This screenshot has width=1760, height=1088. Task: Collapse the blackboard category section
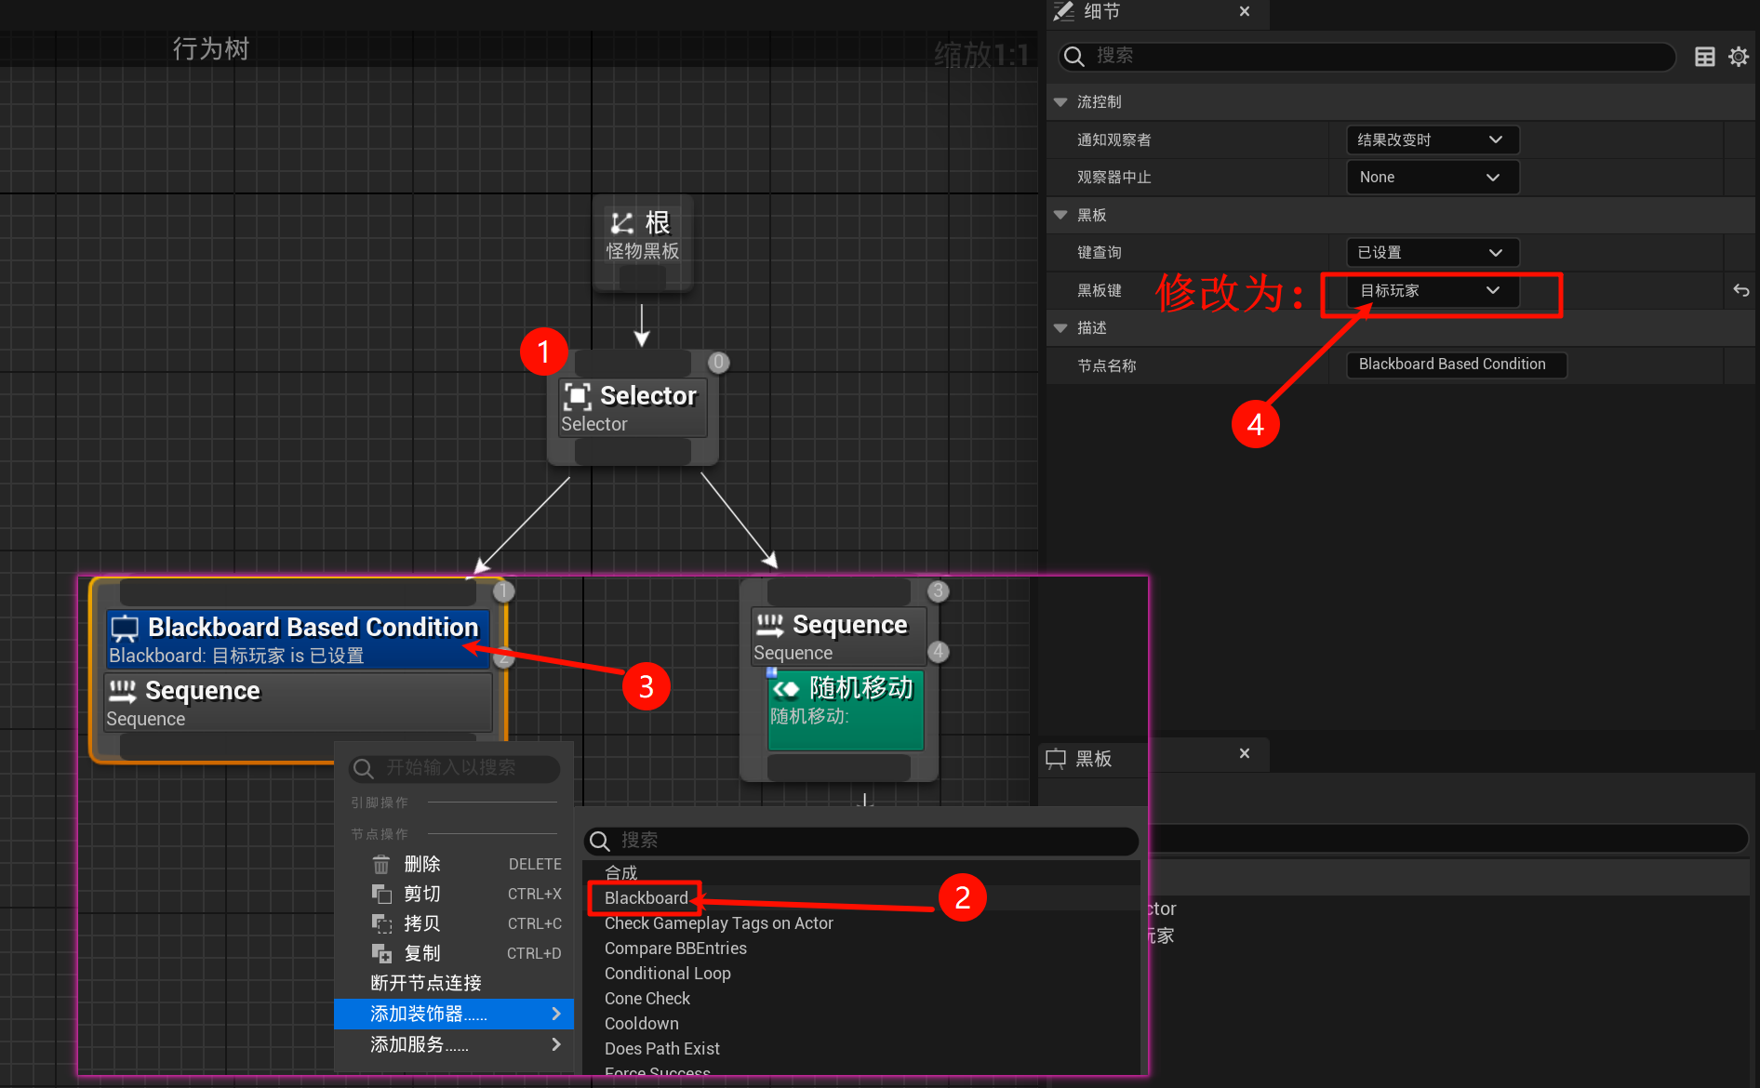coord(1060,215)
